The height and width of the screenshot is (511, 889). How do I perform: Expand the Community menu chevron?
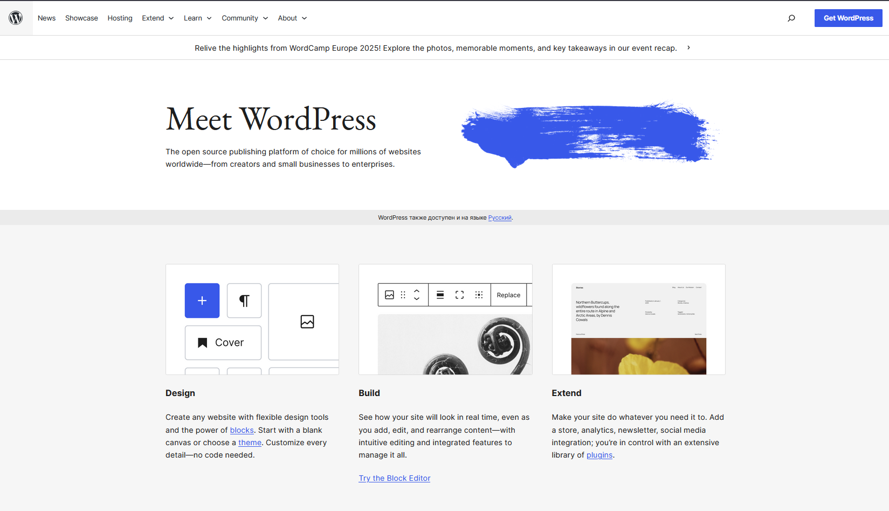pyautogui.click(x=265, y=18)
